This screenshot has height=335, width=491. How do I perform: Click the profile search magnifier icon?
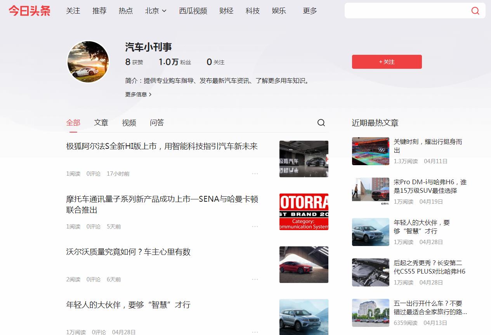pos(321,123)
